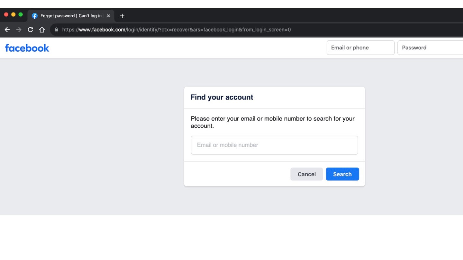Click the Find your account heading
Screen dimensions: 463x260
pyautogui.click(x=222, y=97)
